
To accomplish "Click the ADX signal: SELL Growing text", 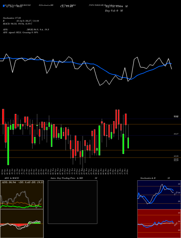I will tap(20, 32).
